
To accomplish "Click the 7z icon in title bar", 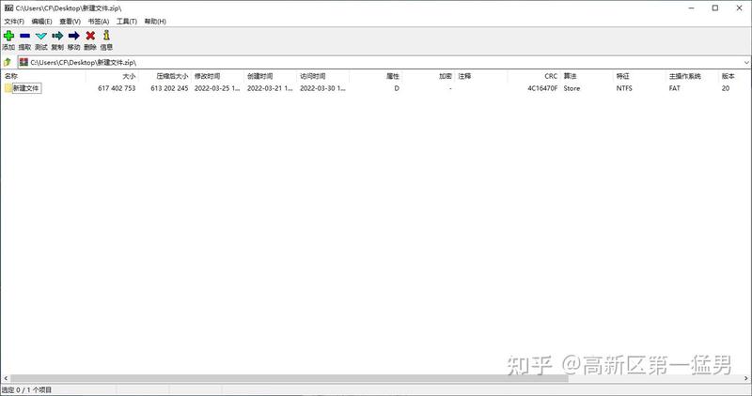I will [8, 8].
